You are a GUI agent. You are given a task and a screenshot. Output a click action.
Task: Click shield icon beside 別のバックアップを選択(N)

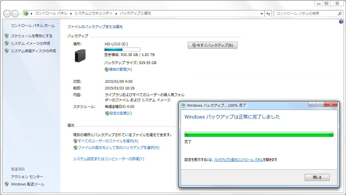tap(75, 148)
